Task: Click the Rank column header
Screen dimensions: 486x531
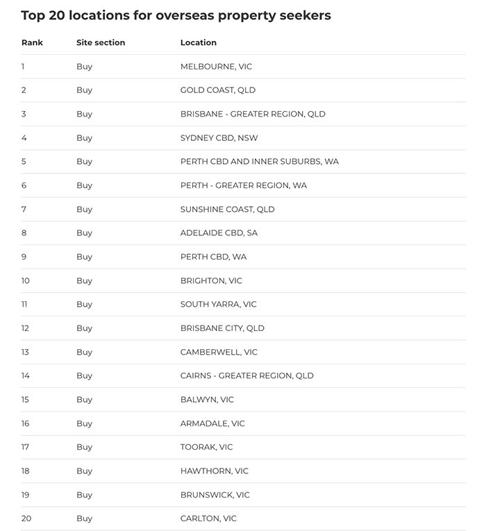Action: pos(32,42)
